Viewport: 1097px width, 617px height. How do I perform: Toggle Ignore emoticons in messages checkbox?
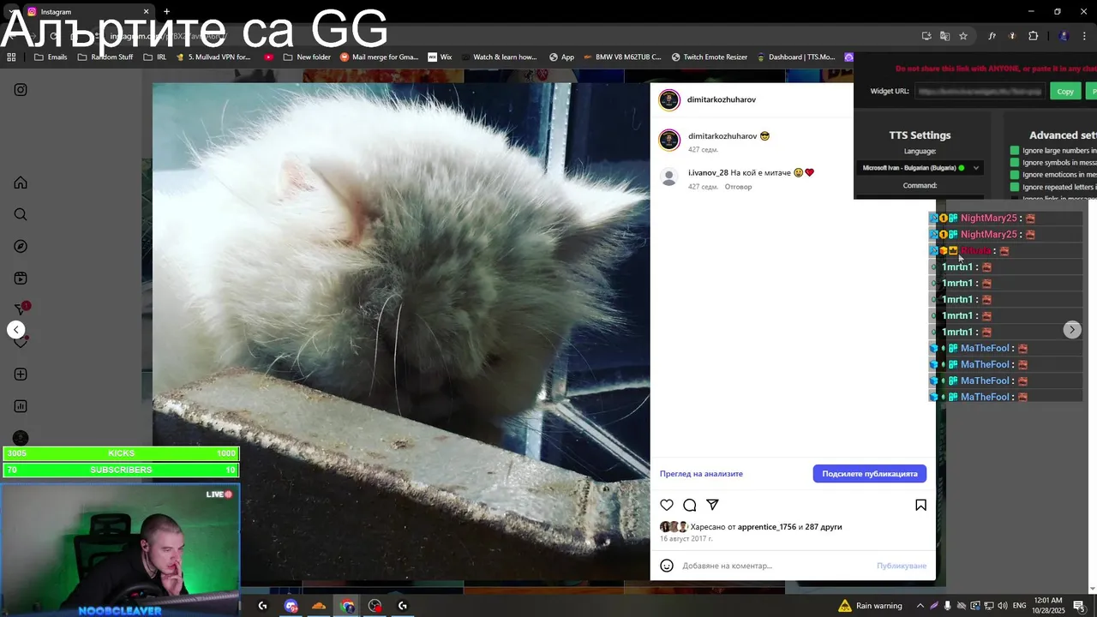[x=1015, y=175]
